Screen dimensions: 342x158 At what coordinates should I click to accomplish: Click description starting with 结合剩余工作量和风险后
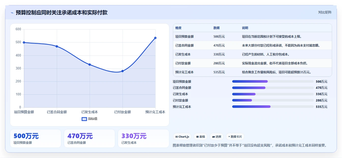(277, 72)
